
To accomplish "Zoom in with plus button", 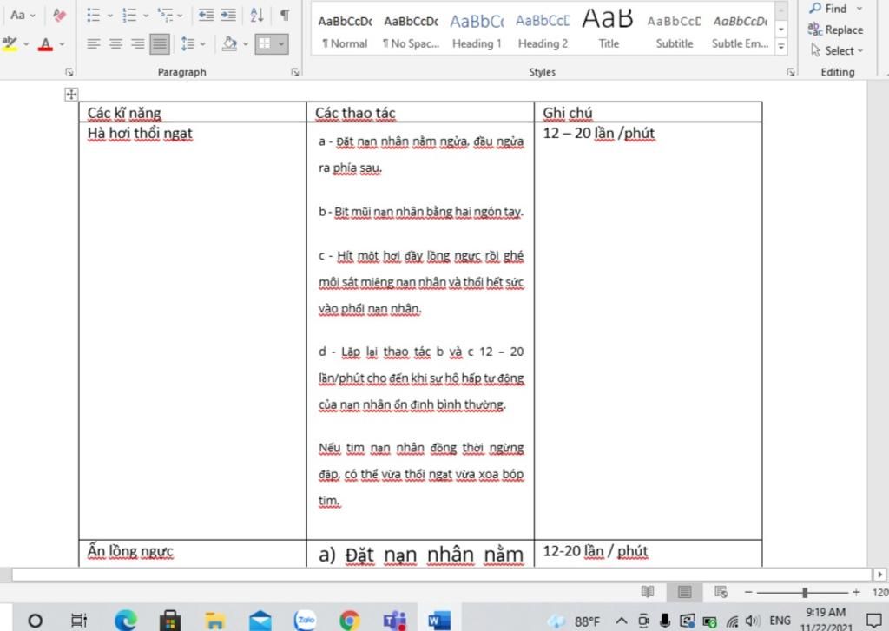I will point(856,592).
